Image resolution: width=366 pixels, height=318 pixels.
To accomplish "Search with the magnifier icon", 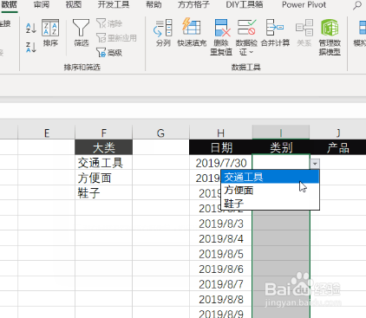I will tap(357, 5).
